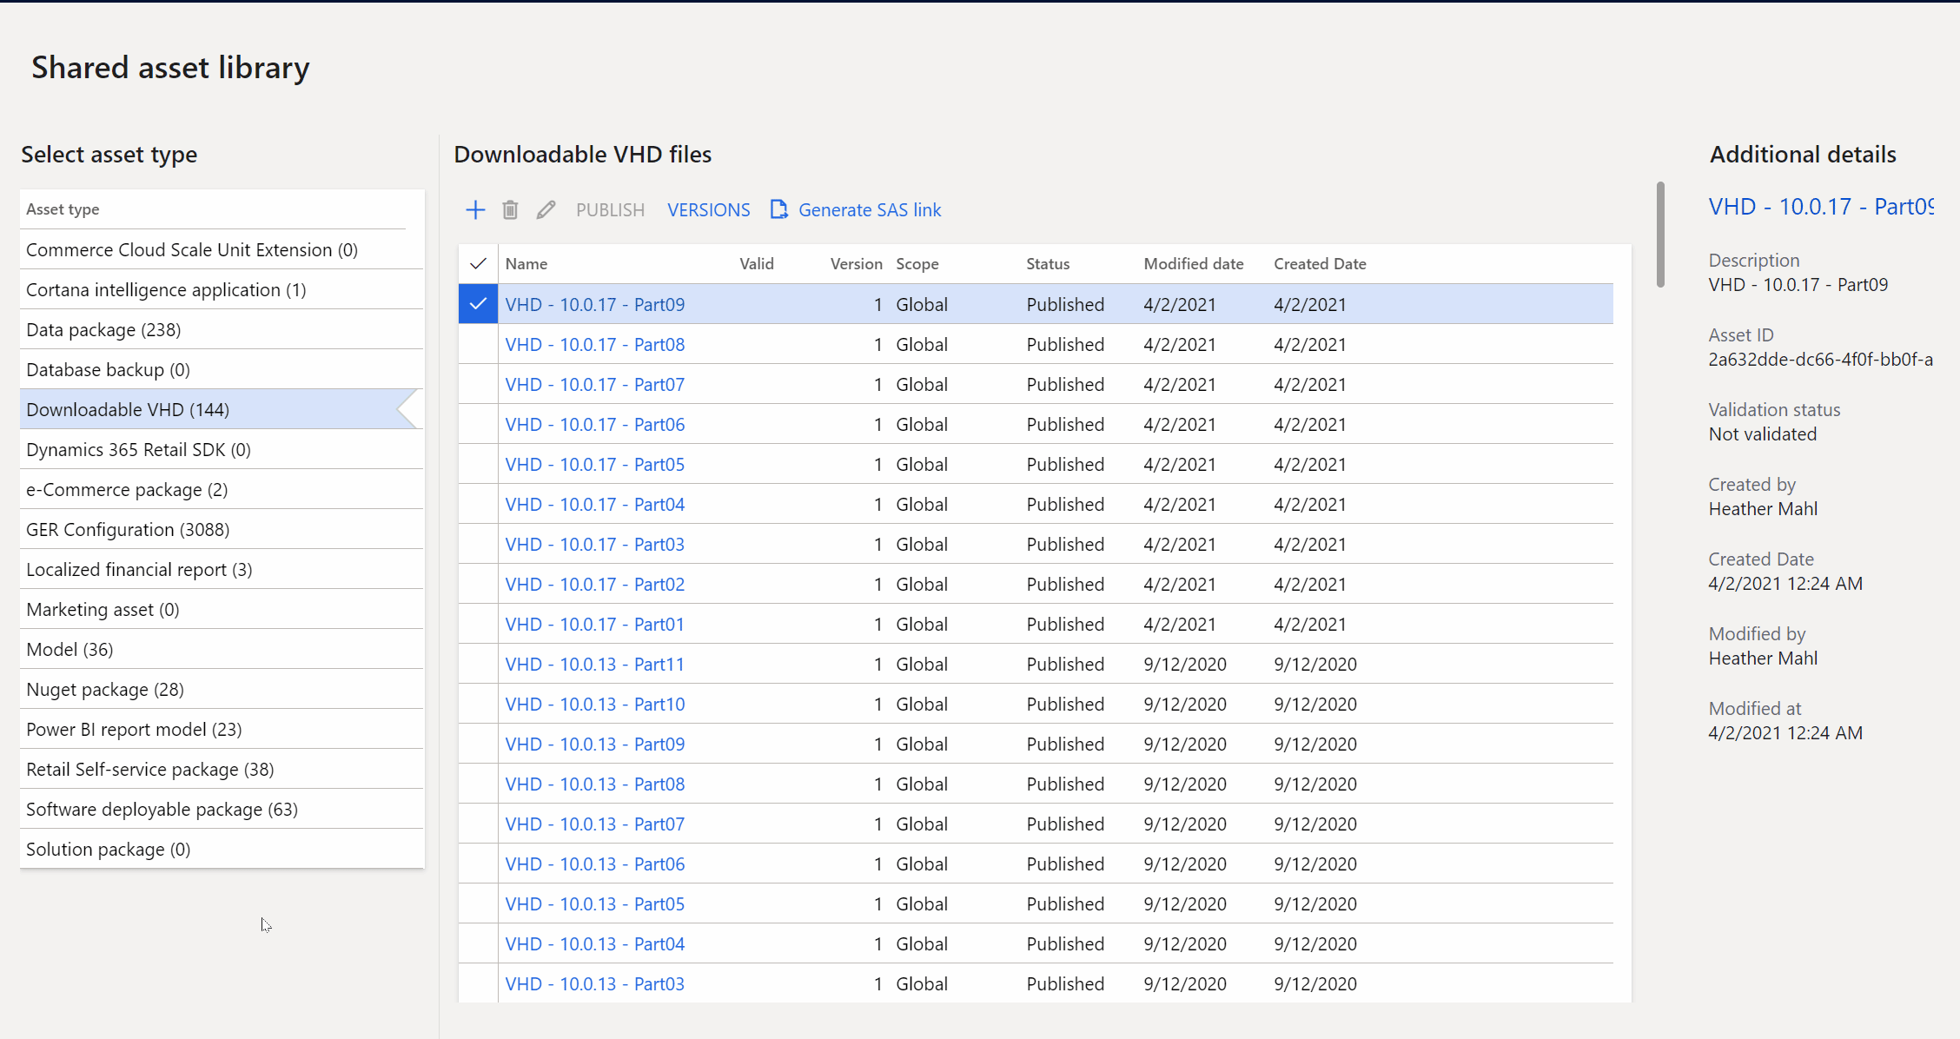This screenshot has width=1960, height=1039.
Task: Click the vertical scrollbar beside the grid
Action: click(x=1659, y=235)
